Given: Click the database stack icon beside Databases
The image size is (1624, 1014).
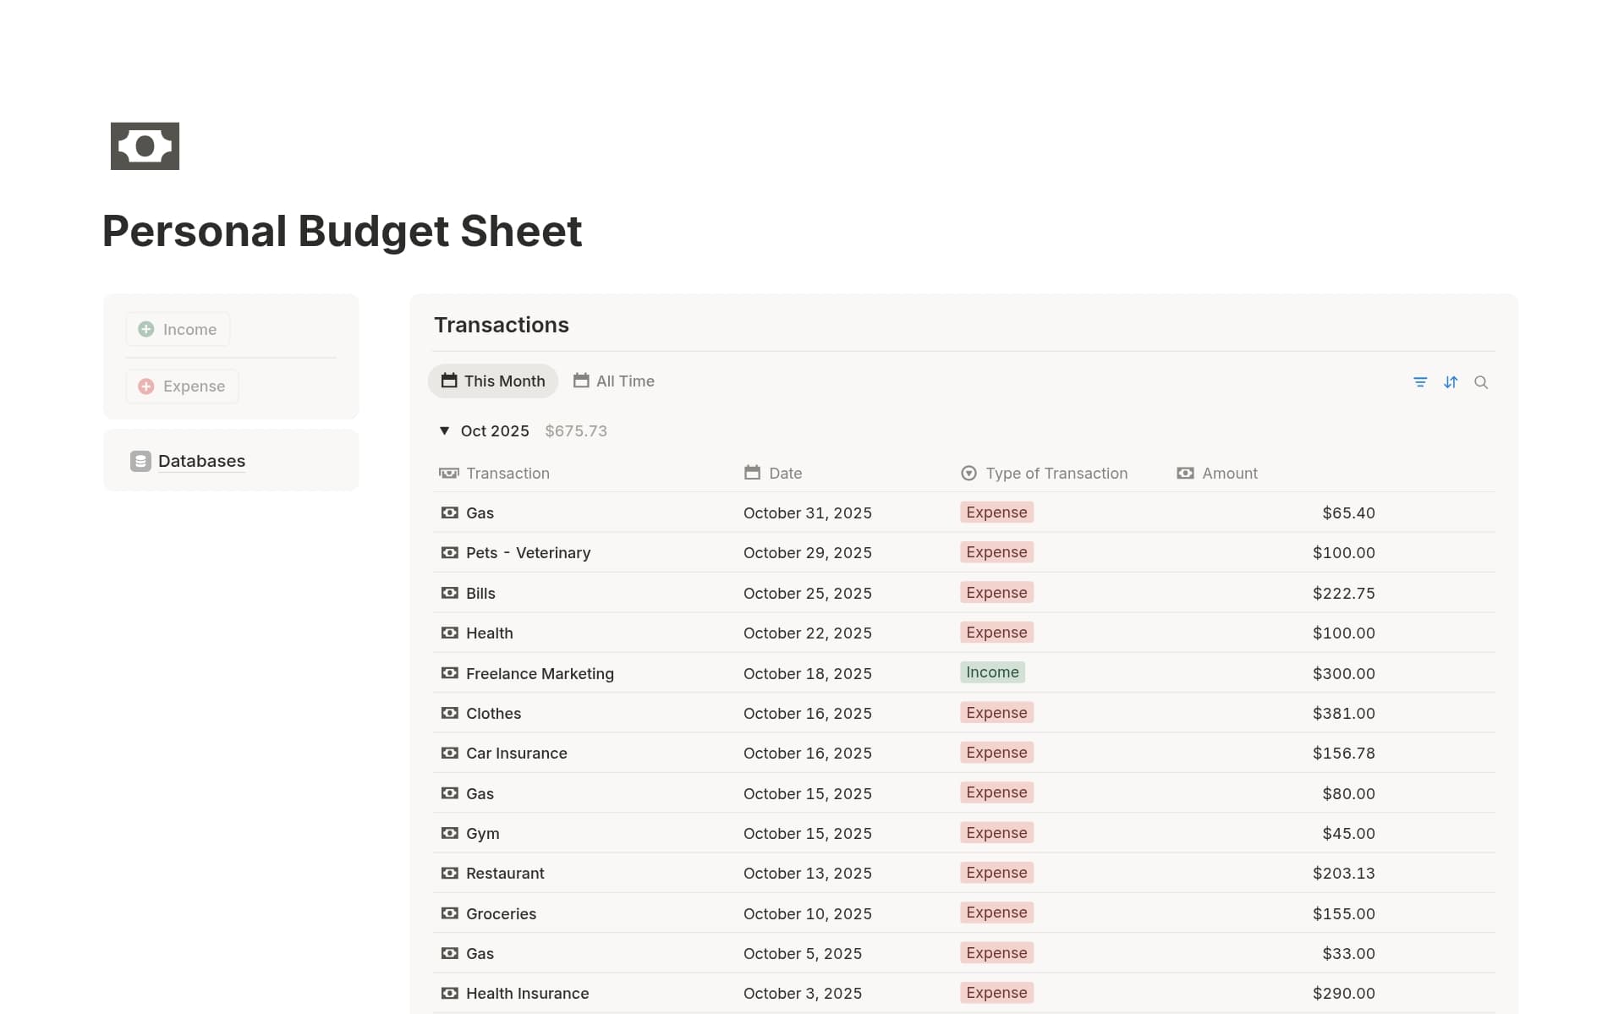Looking at the screenshot, I should [x=140, y=461].
